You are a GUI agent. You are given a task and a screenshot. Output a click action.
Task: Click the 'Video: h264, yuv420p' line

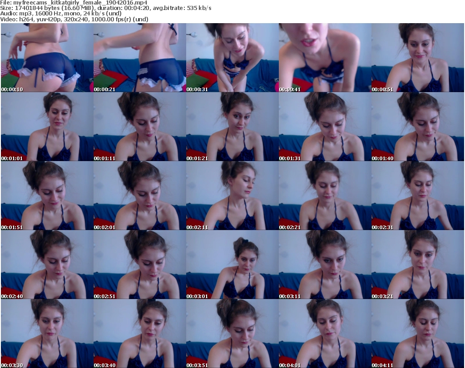click(x=74, y=19)
